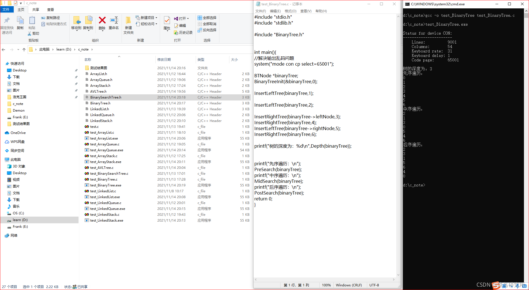Select the AVLTree.h file row
The width and height of the screenshot is (529, 290).
[x=167, y=92]
